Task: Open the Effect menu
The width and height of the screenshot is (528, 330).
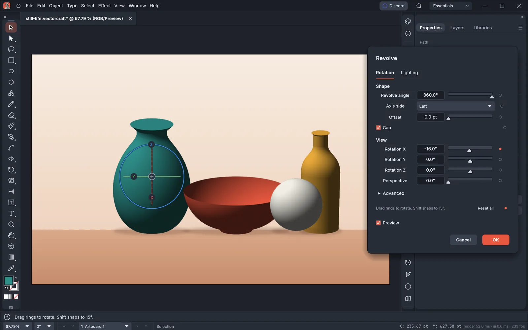Action: [x=104, y=6]
